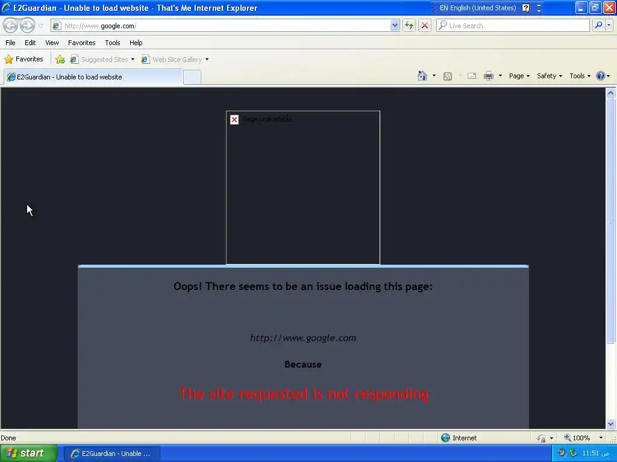Open the Tools command bar menu
617x462 pixels.
(x=580, y=76)
